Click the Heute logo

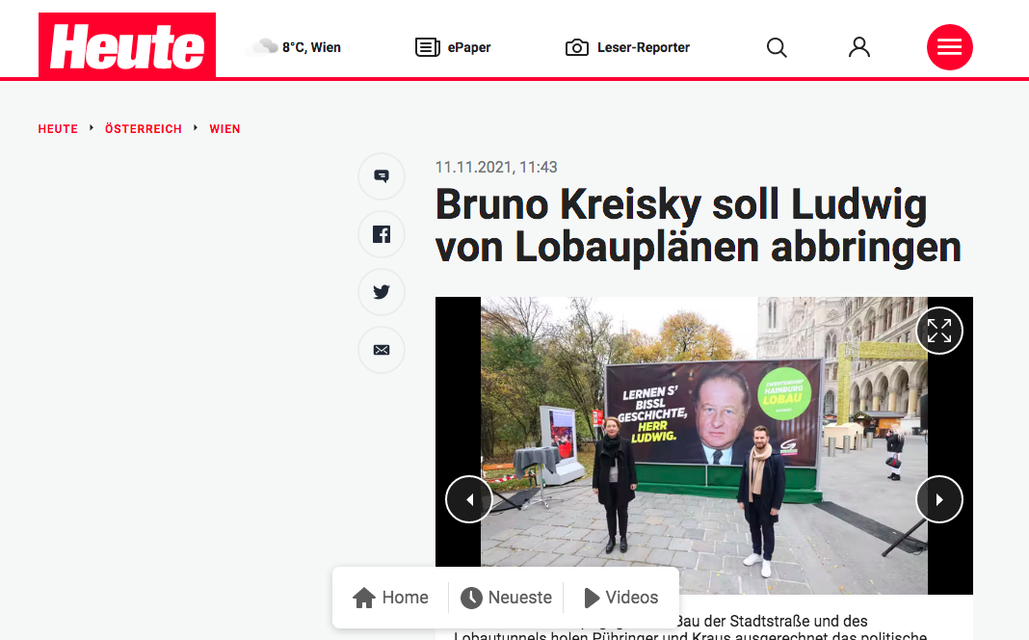(126, 45)
